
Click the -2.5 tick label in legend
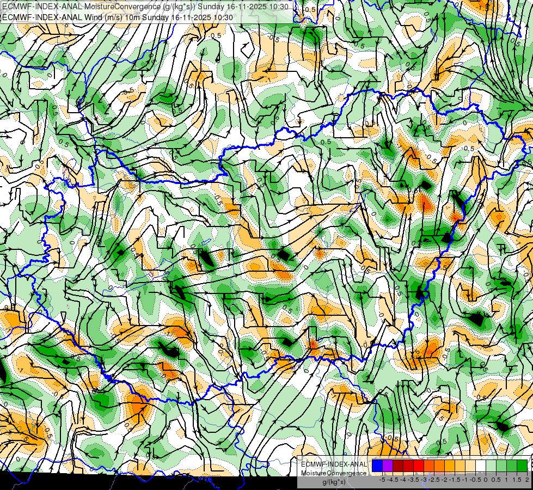point(434,480)
